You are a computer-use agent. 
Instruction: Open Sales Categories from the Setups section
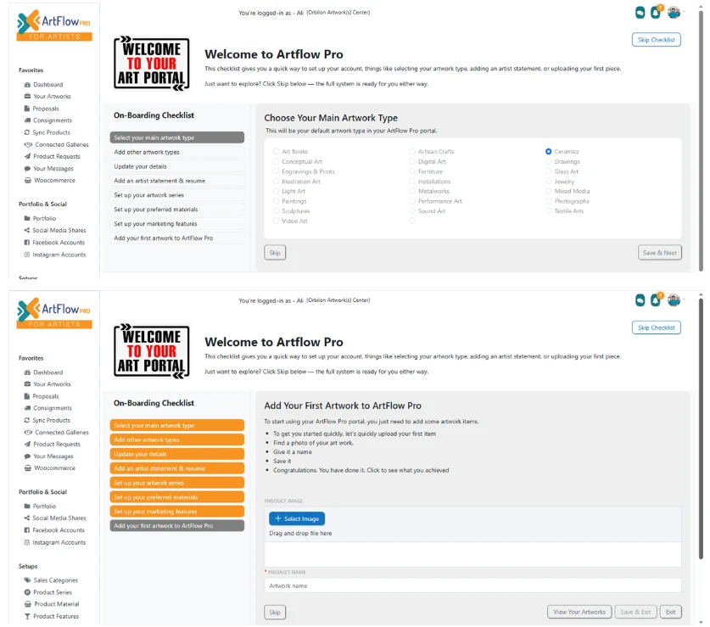pyautogui.click(x=55, y=580)
